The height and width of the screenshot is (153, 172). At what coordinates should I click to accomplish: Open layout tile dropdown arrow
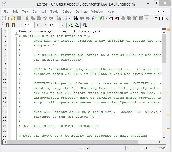coord(167,18)
